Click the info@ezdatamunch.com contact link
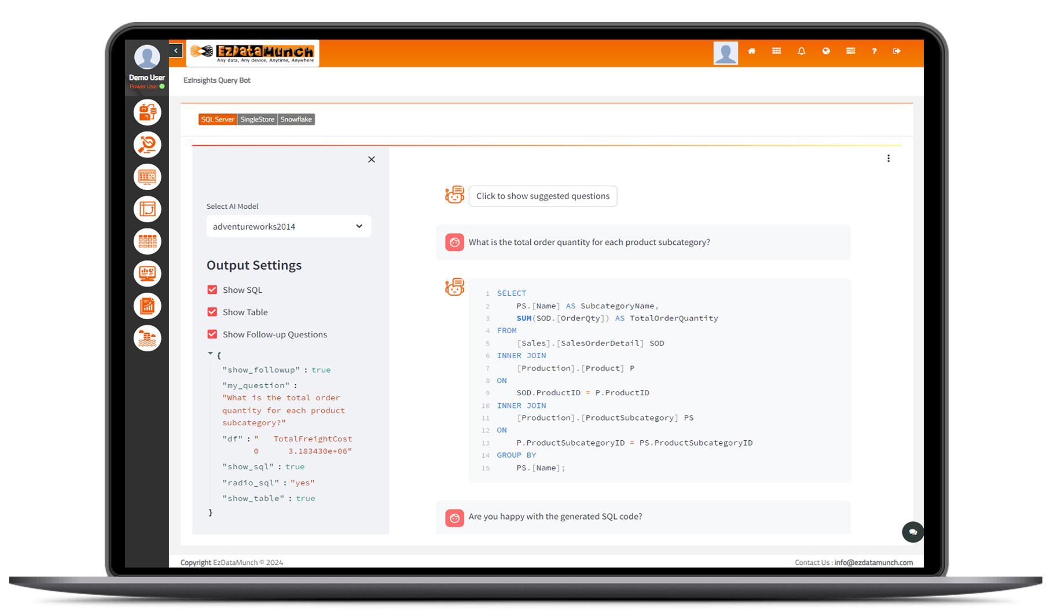1054x611 pixels. tap(873, 562)
